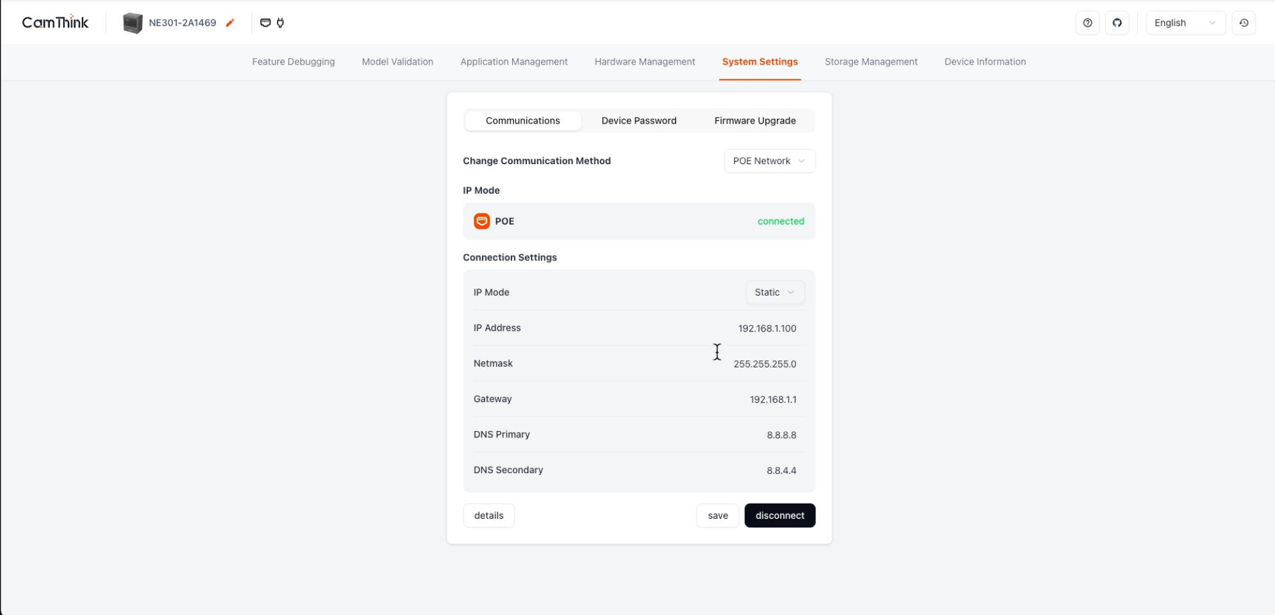The width and height of the screenshot is (1275, 615).
Task: Click the save button
Action: [717, 516]
